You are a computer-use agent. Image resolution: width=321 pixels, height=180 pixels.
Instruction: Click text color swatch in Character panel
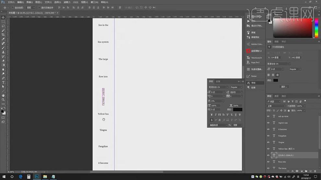click(237, 110)
